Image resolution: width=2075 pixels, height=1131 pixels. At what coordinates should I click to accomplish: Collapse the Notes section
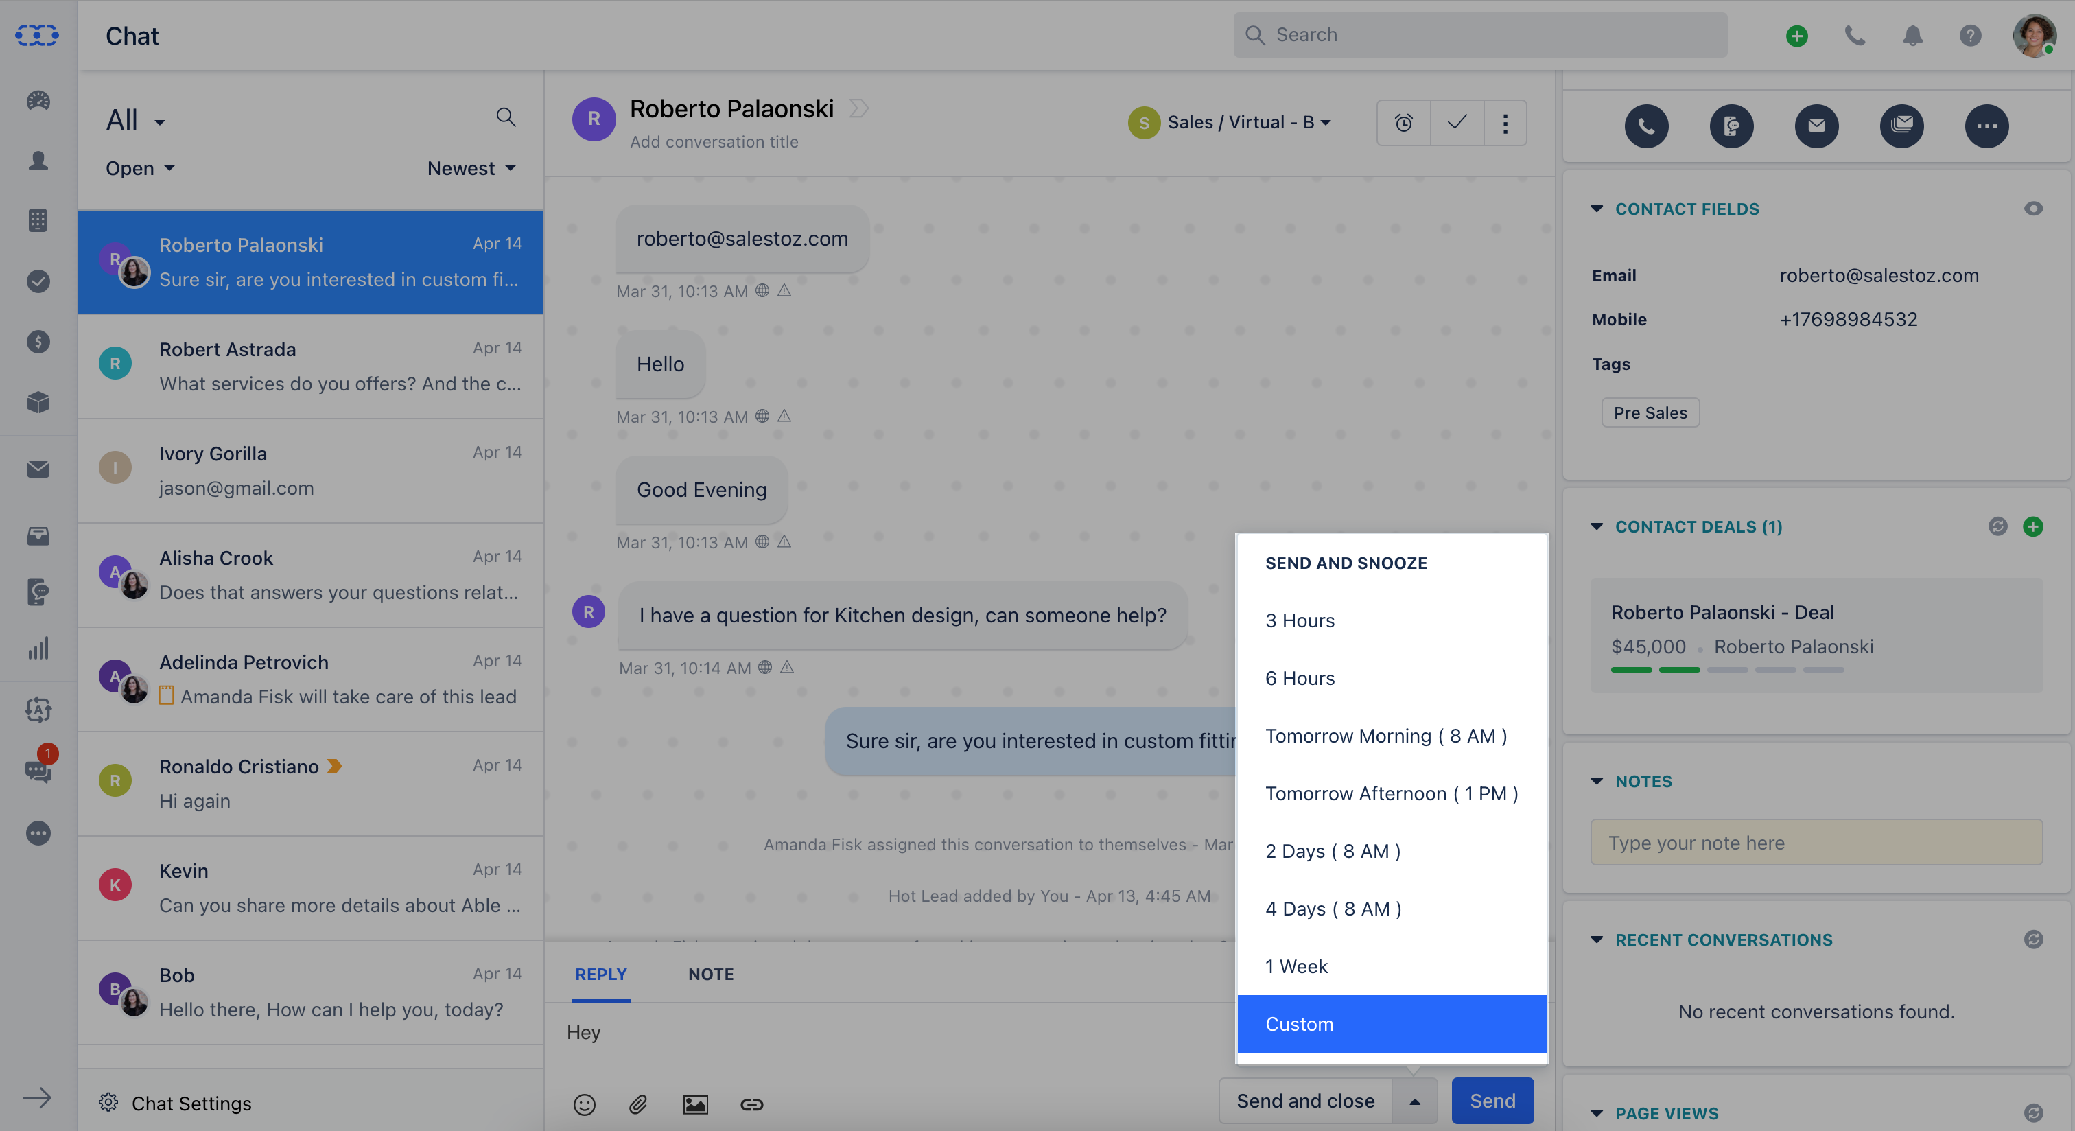[x=1597, y=780]
